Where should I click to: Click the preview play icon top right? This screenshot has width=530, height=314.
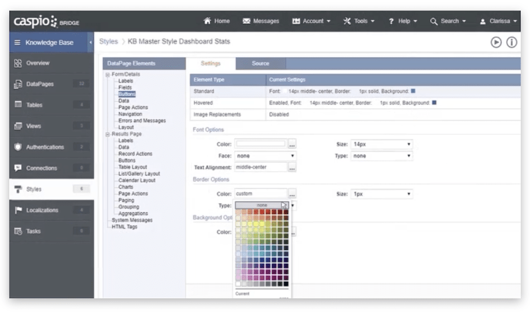pyautogui.click(x=497, y=42)
